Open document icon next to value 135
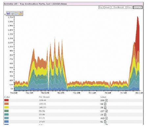Image resolution: width=148 pixels, height=127 pixels. pos(107,100)
